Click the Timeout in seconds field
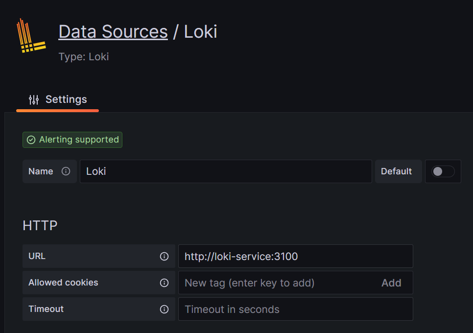473x333 pixels. [x=296, y=309]
